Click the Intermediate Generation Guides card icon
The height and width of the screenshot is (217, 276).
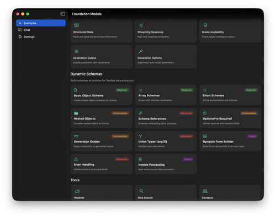(76, 136)
